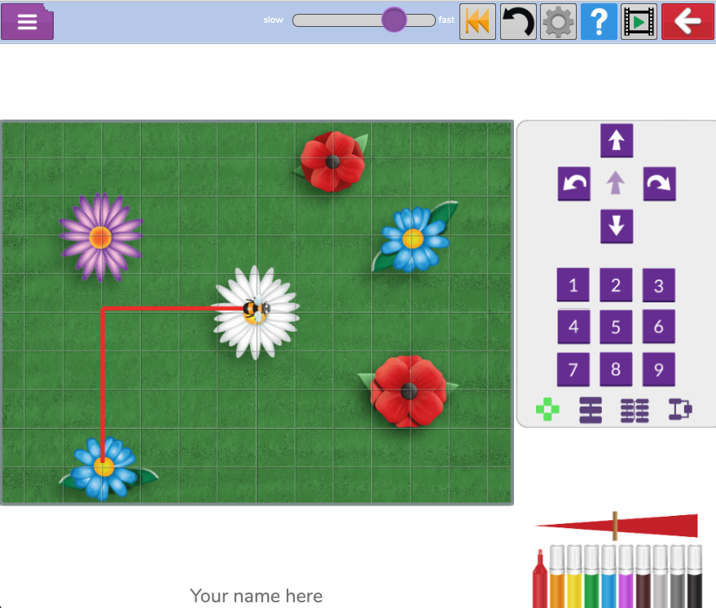Click the film strip play button

639,21
